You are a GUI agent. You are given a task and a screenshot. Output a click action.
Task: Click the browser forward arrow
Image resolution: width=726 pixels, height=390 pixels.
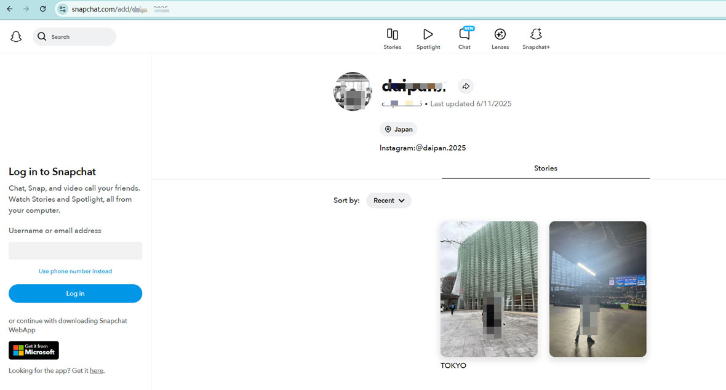26,9
